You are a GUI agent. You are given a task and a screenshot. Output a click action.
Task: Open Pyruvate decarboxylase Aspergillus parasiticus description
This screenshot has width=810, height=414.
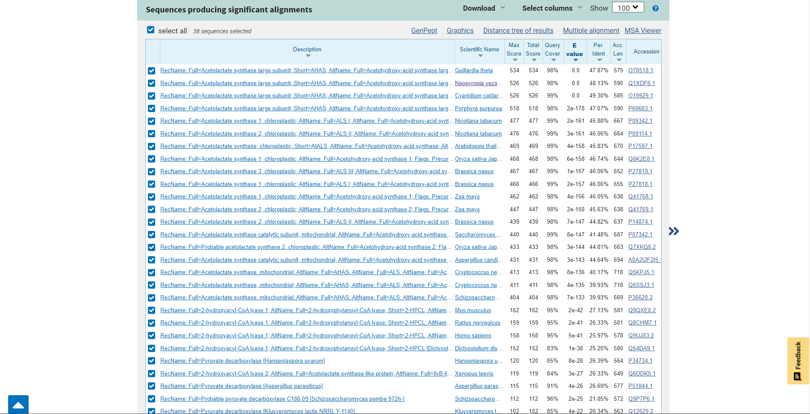pyautogui.click(x=242, y=386)
